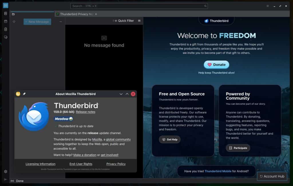Click the 'No message found' text
Image resolution: width=293 pixels, height=186 pixels.
[104, 45]
